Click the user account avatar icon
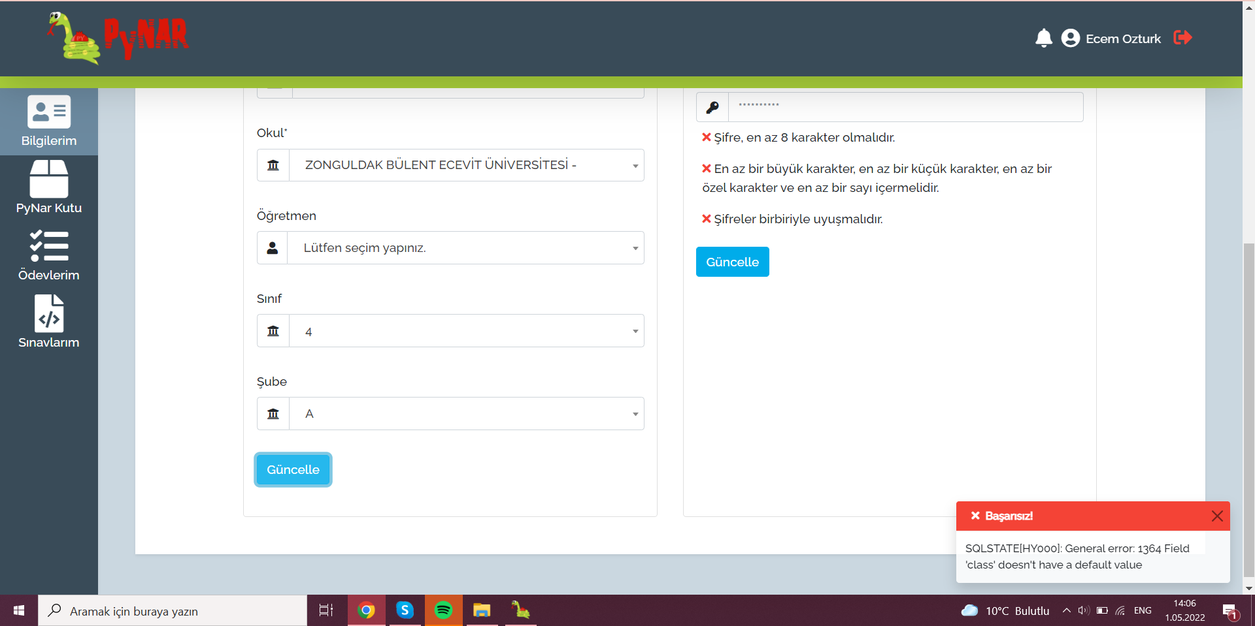1255x626 pixels. click(x=1069, y=38)
